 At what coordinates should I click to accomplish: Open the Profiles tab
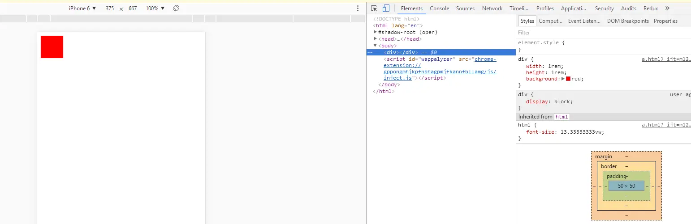point(545,8)
